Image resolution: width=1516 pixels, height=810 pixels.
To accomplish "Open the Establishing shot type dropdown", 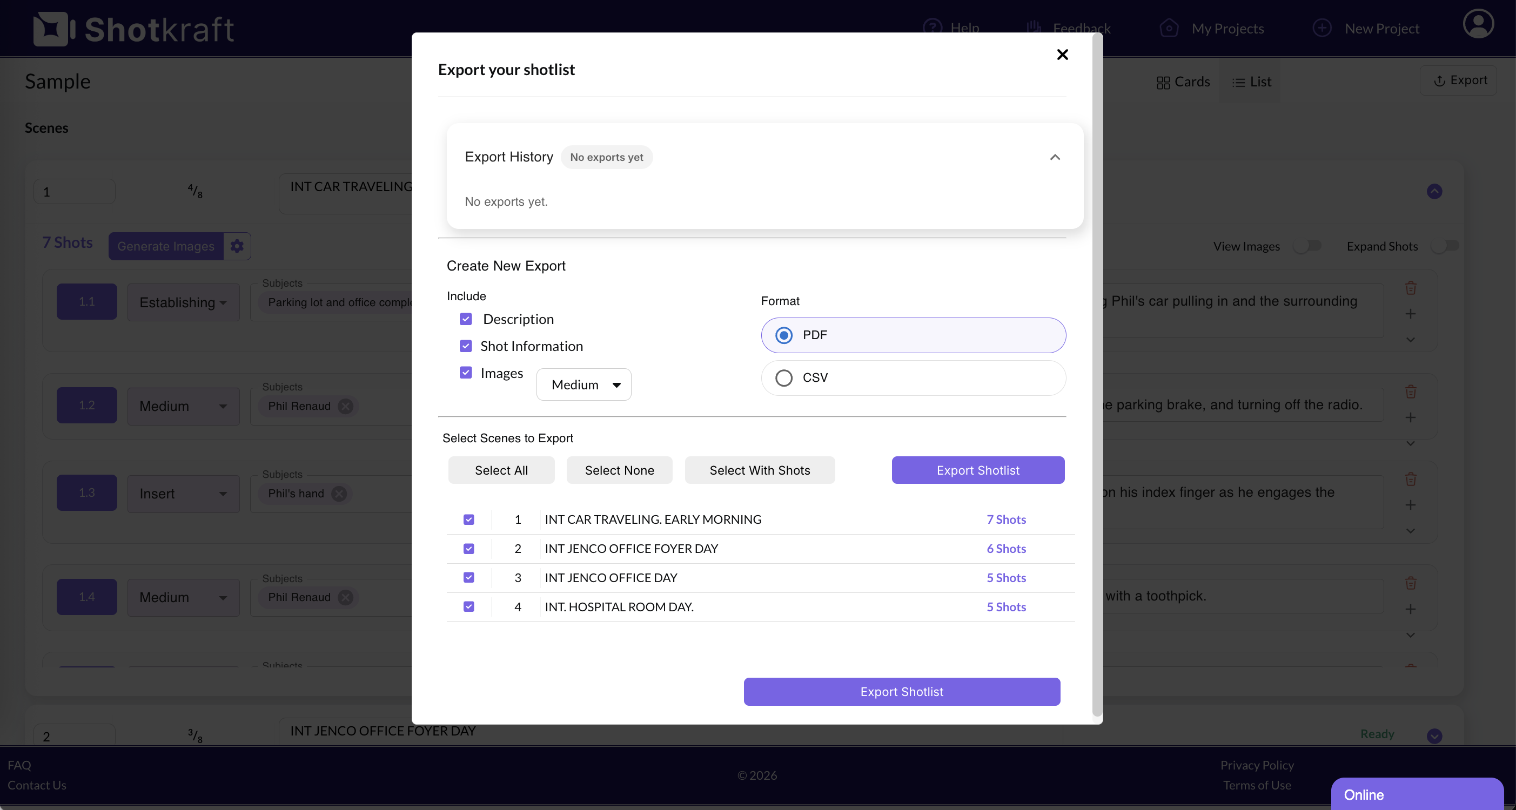I will coord(183,302).
